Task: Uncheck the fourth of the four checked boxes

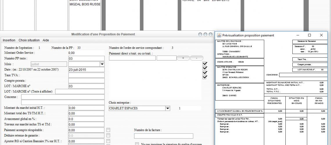Action: pos(205,77)
